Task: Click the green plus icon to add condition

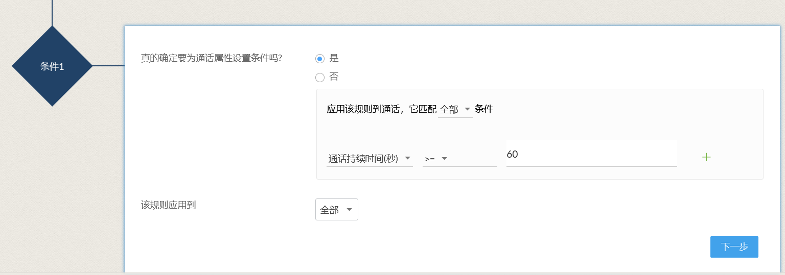Action: point(706,157)
